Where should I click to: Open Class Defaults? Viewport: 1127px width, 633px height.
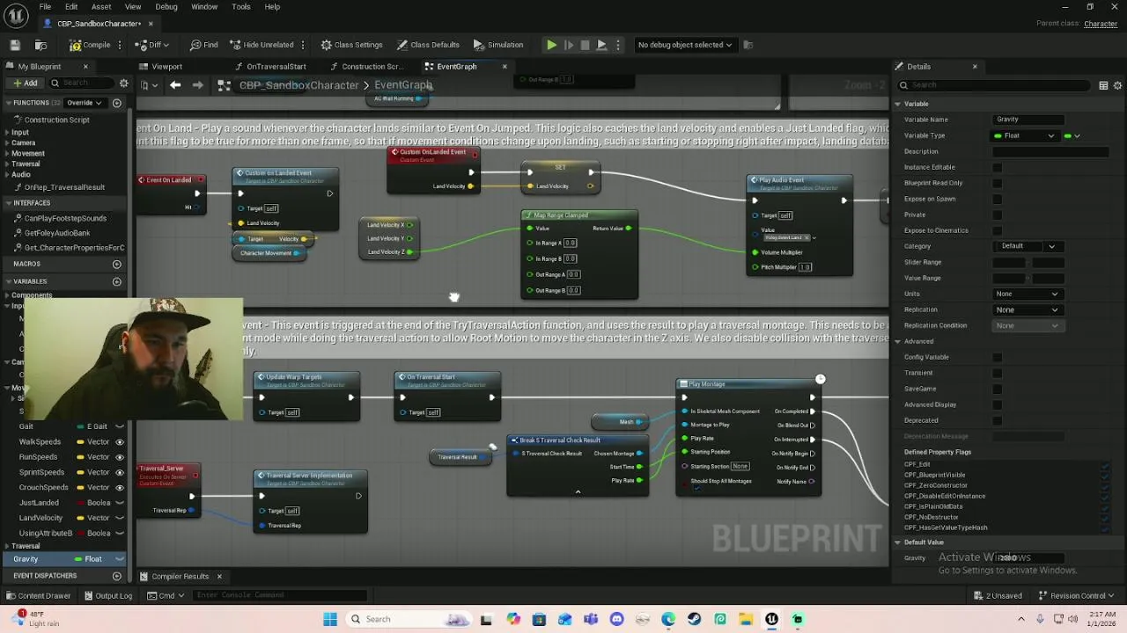[x=428, y=45]
